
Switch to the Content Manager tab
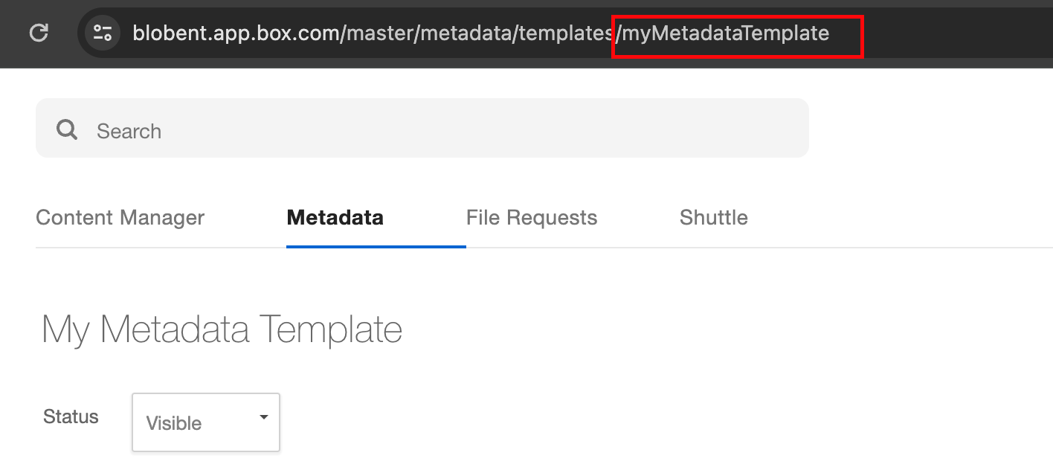tap(120, 217)
